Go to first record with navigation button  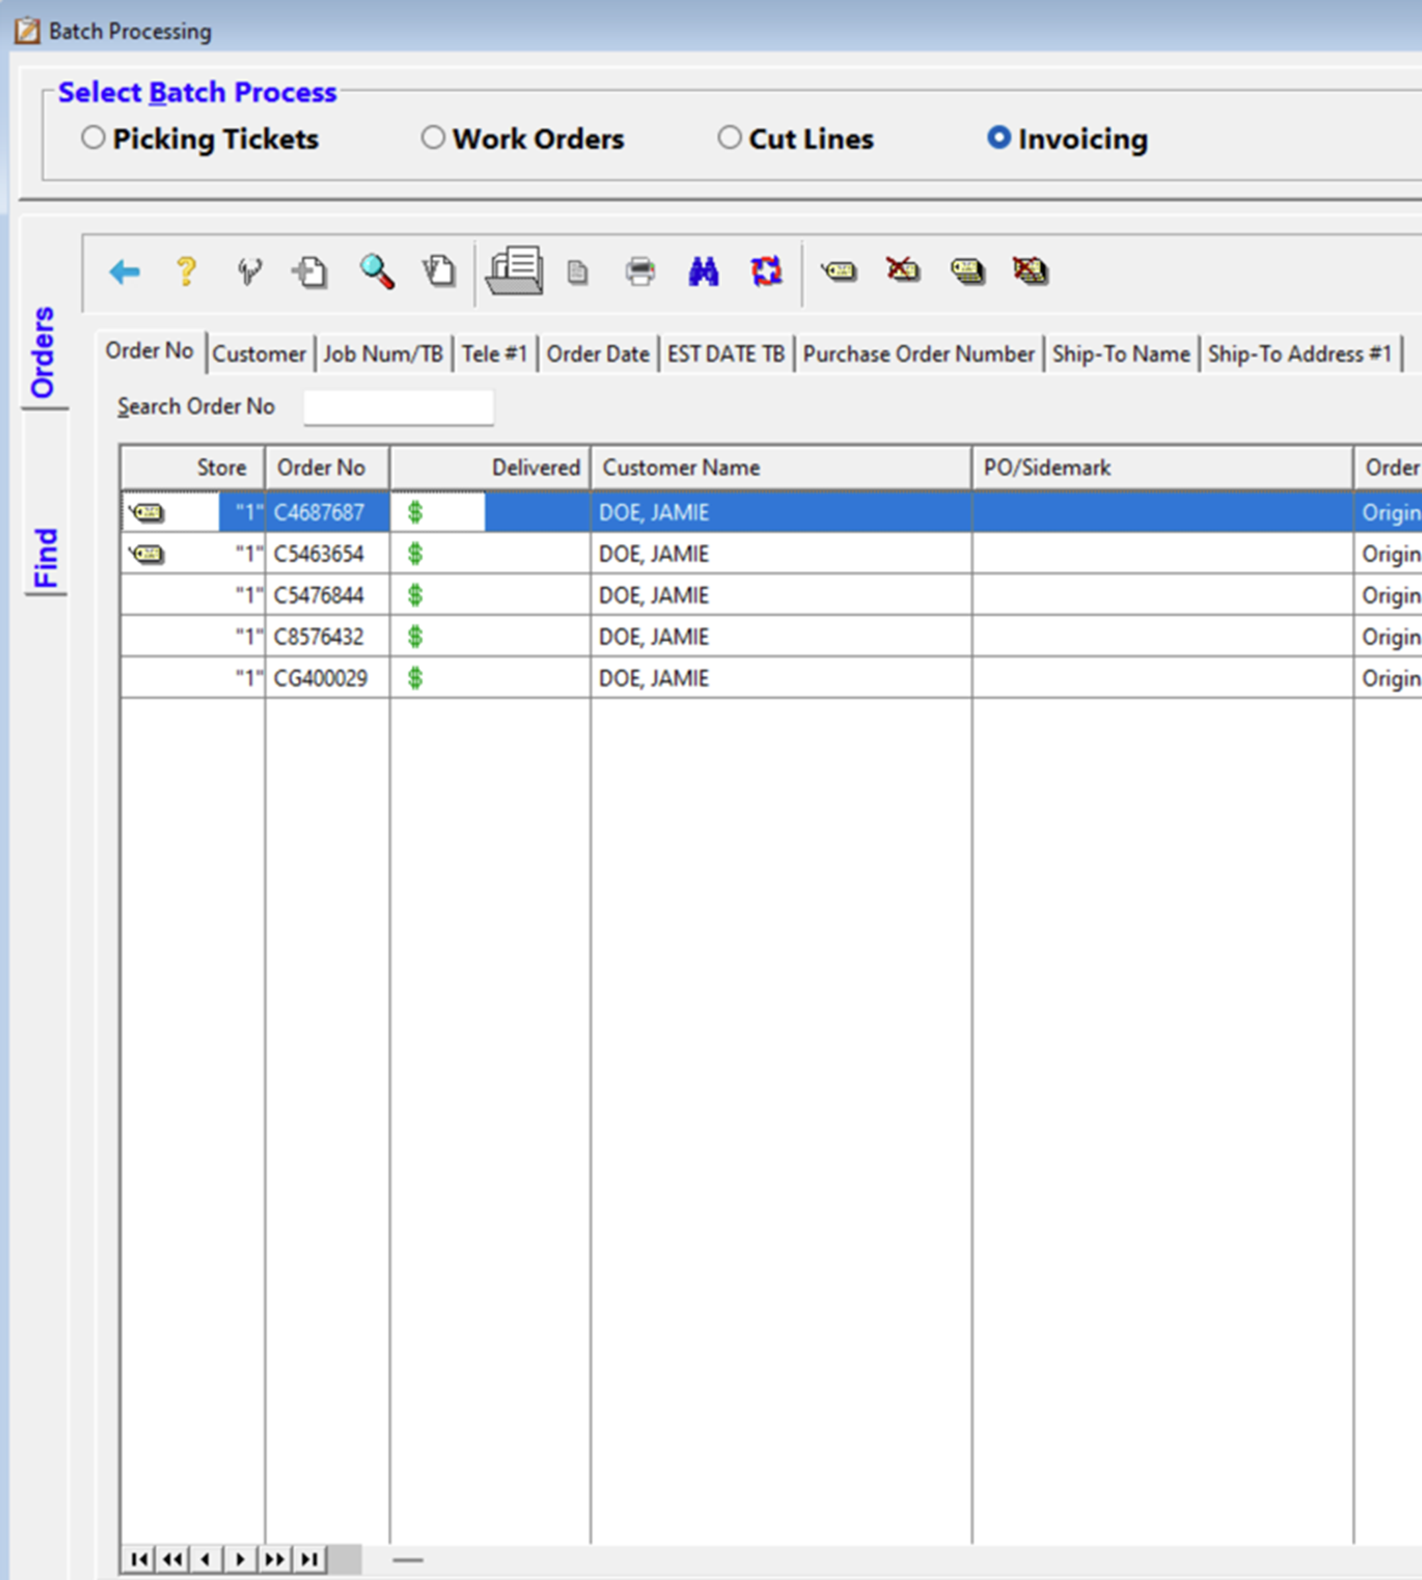click(139, 1559)
